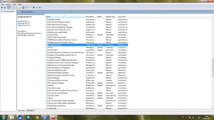Sort by the Status column header

pyautogui.click(x=101, y=17)
